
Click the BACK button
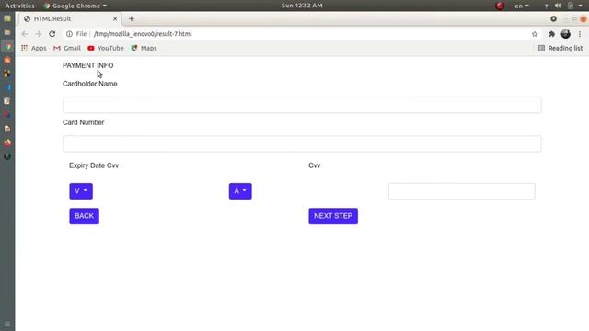click(x=84, y=216)
